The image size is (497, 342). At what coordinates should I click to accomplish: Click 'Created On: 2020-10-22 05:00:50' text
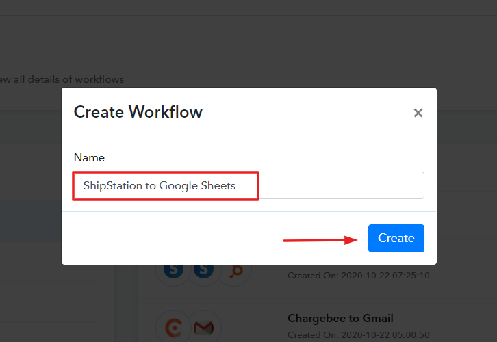click(x=359, y=334)
